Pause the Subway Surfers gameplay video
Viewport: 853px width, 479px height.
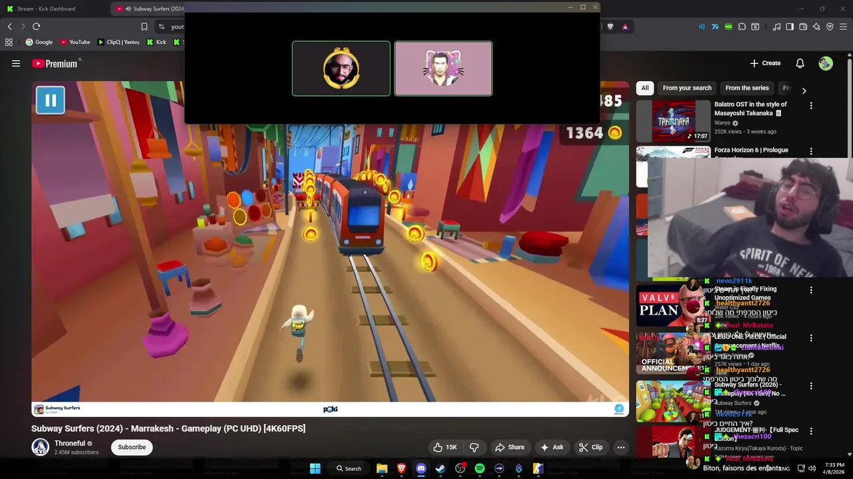pos(50,100)
